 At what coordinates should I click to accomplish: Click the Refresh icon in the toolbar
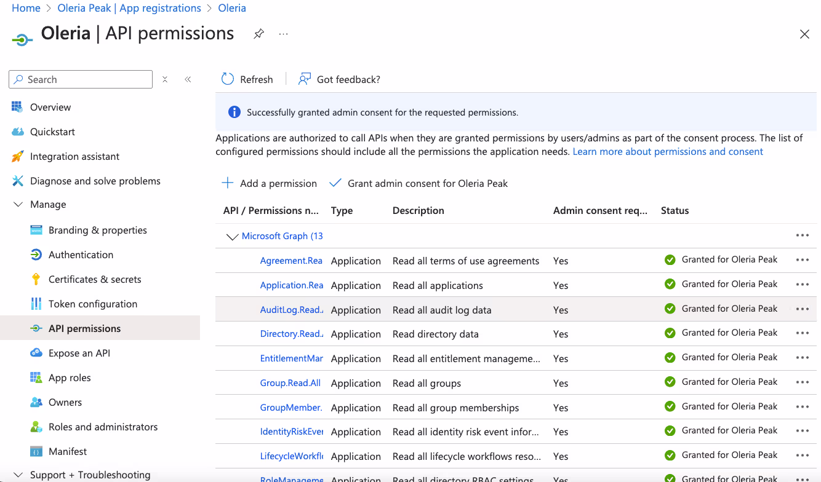228,79
